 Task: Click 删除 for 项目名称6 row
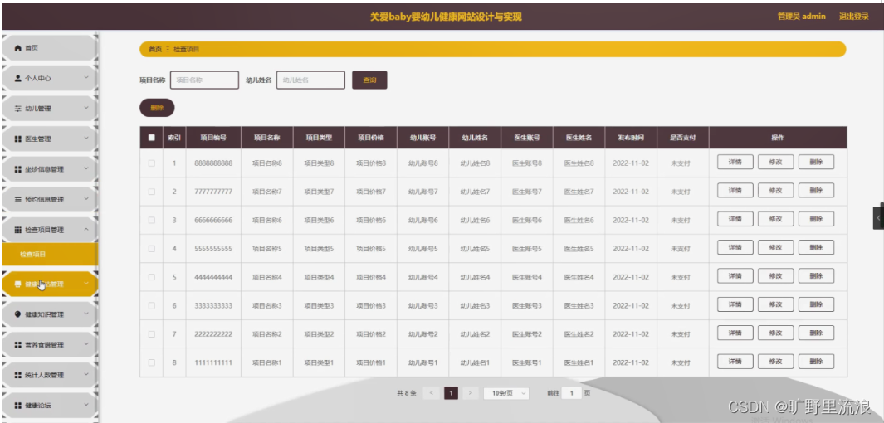point(816,219)
